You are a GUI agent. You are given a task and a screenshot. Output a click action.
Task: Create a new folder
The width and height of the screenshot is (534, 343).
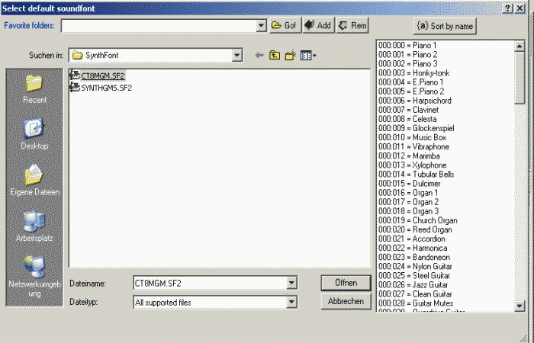click(x=291, y=56)
